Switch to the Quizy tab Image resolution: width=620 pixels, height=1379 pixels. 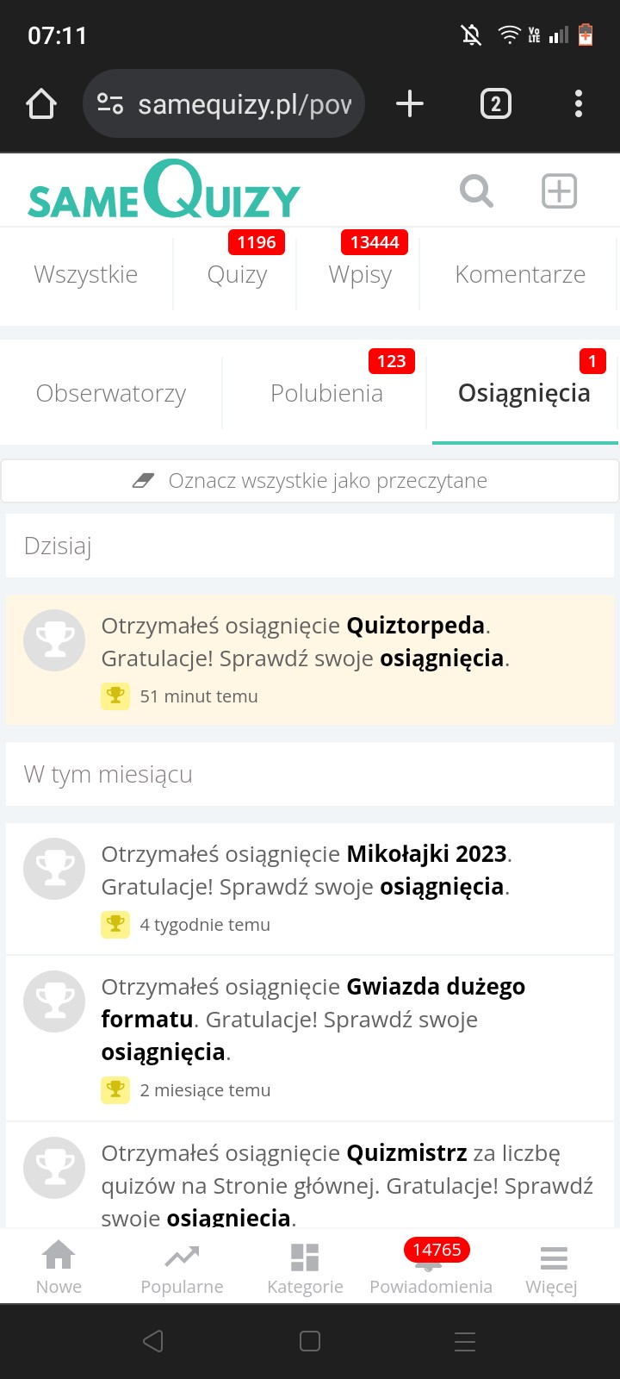click(x=237, y=274)
